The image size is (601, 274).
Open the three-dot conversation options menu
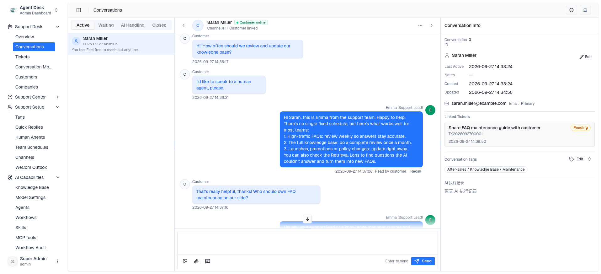(x=420, y=25)
